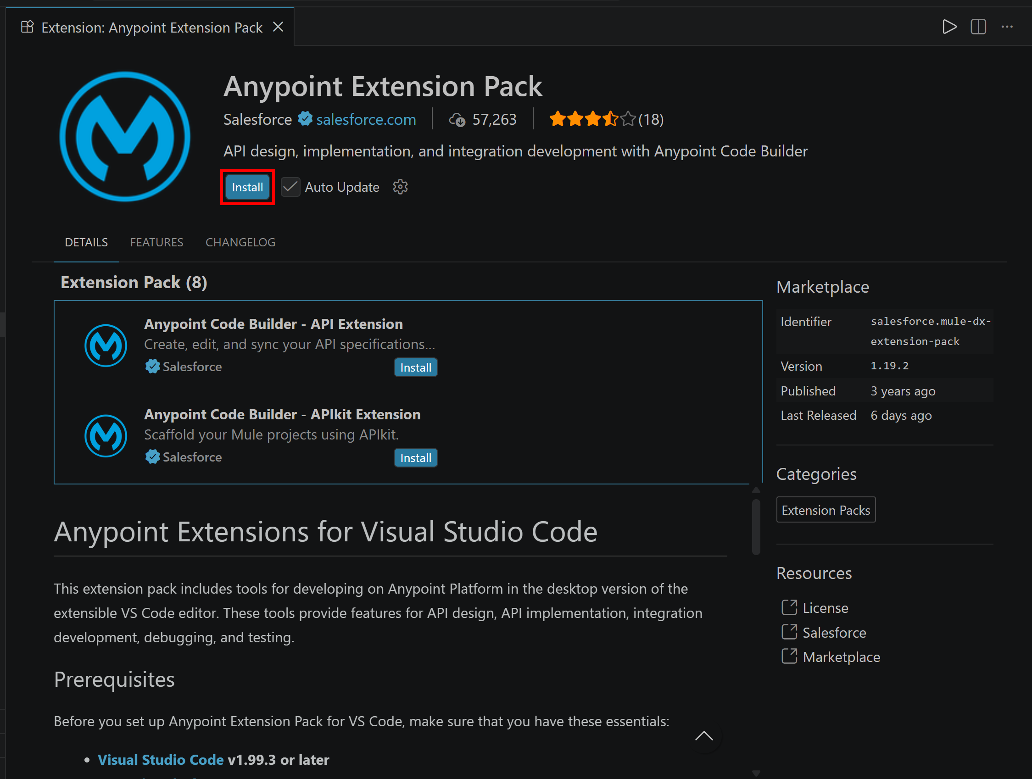Click the (18) ratings count
Viewport: 1032px width, 779px height.
click(651, 119)
